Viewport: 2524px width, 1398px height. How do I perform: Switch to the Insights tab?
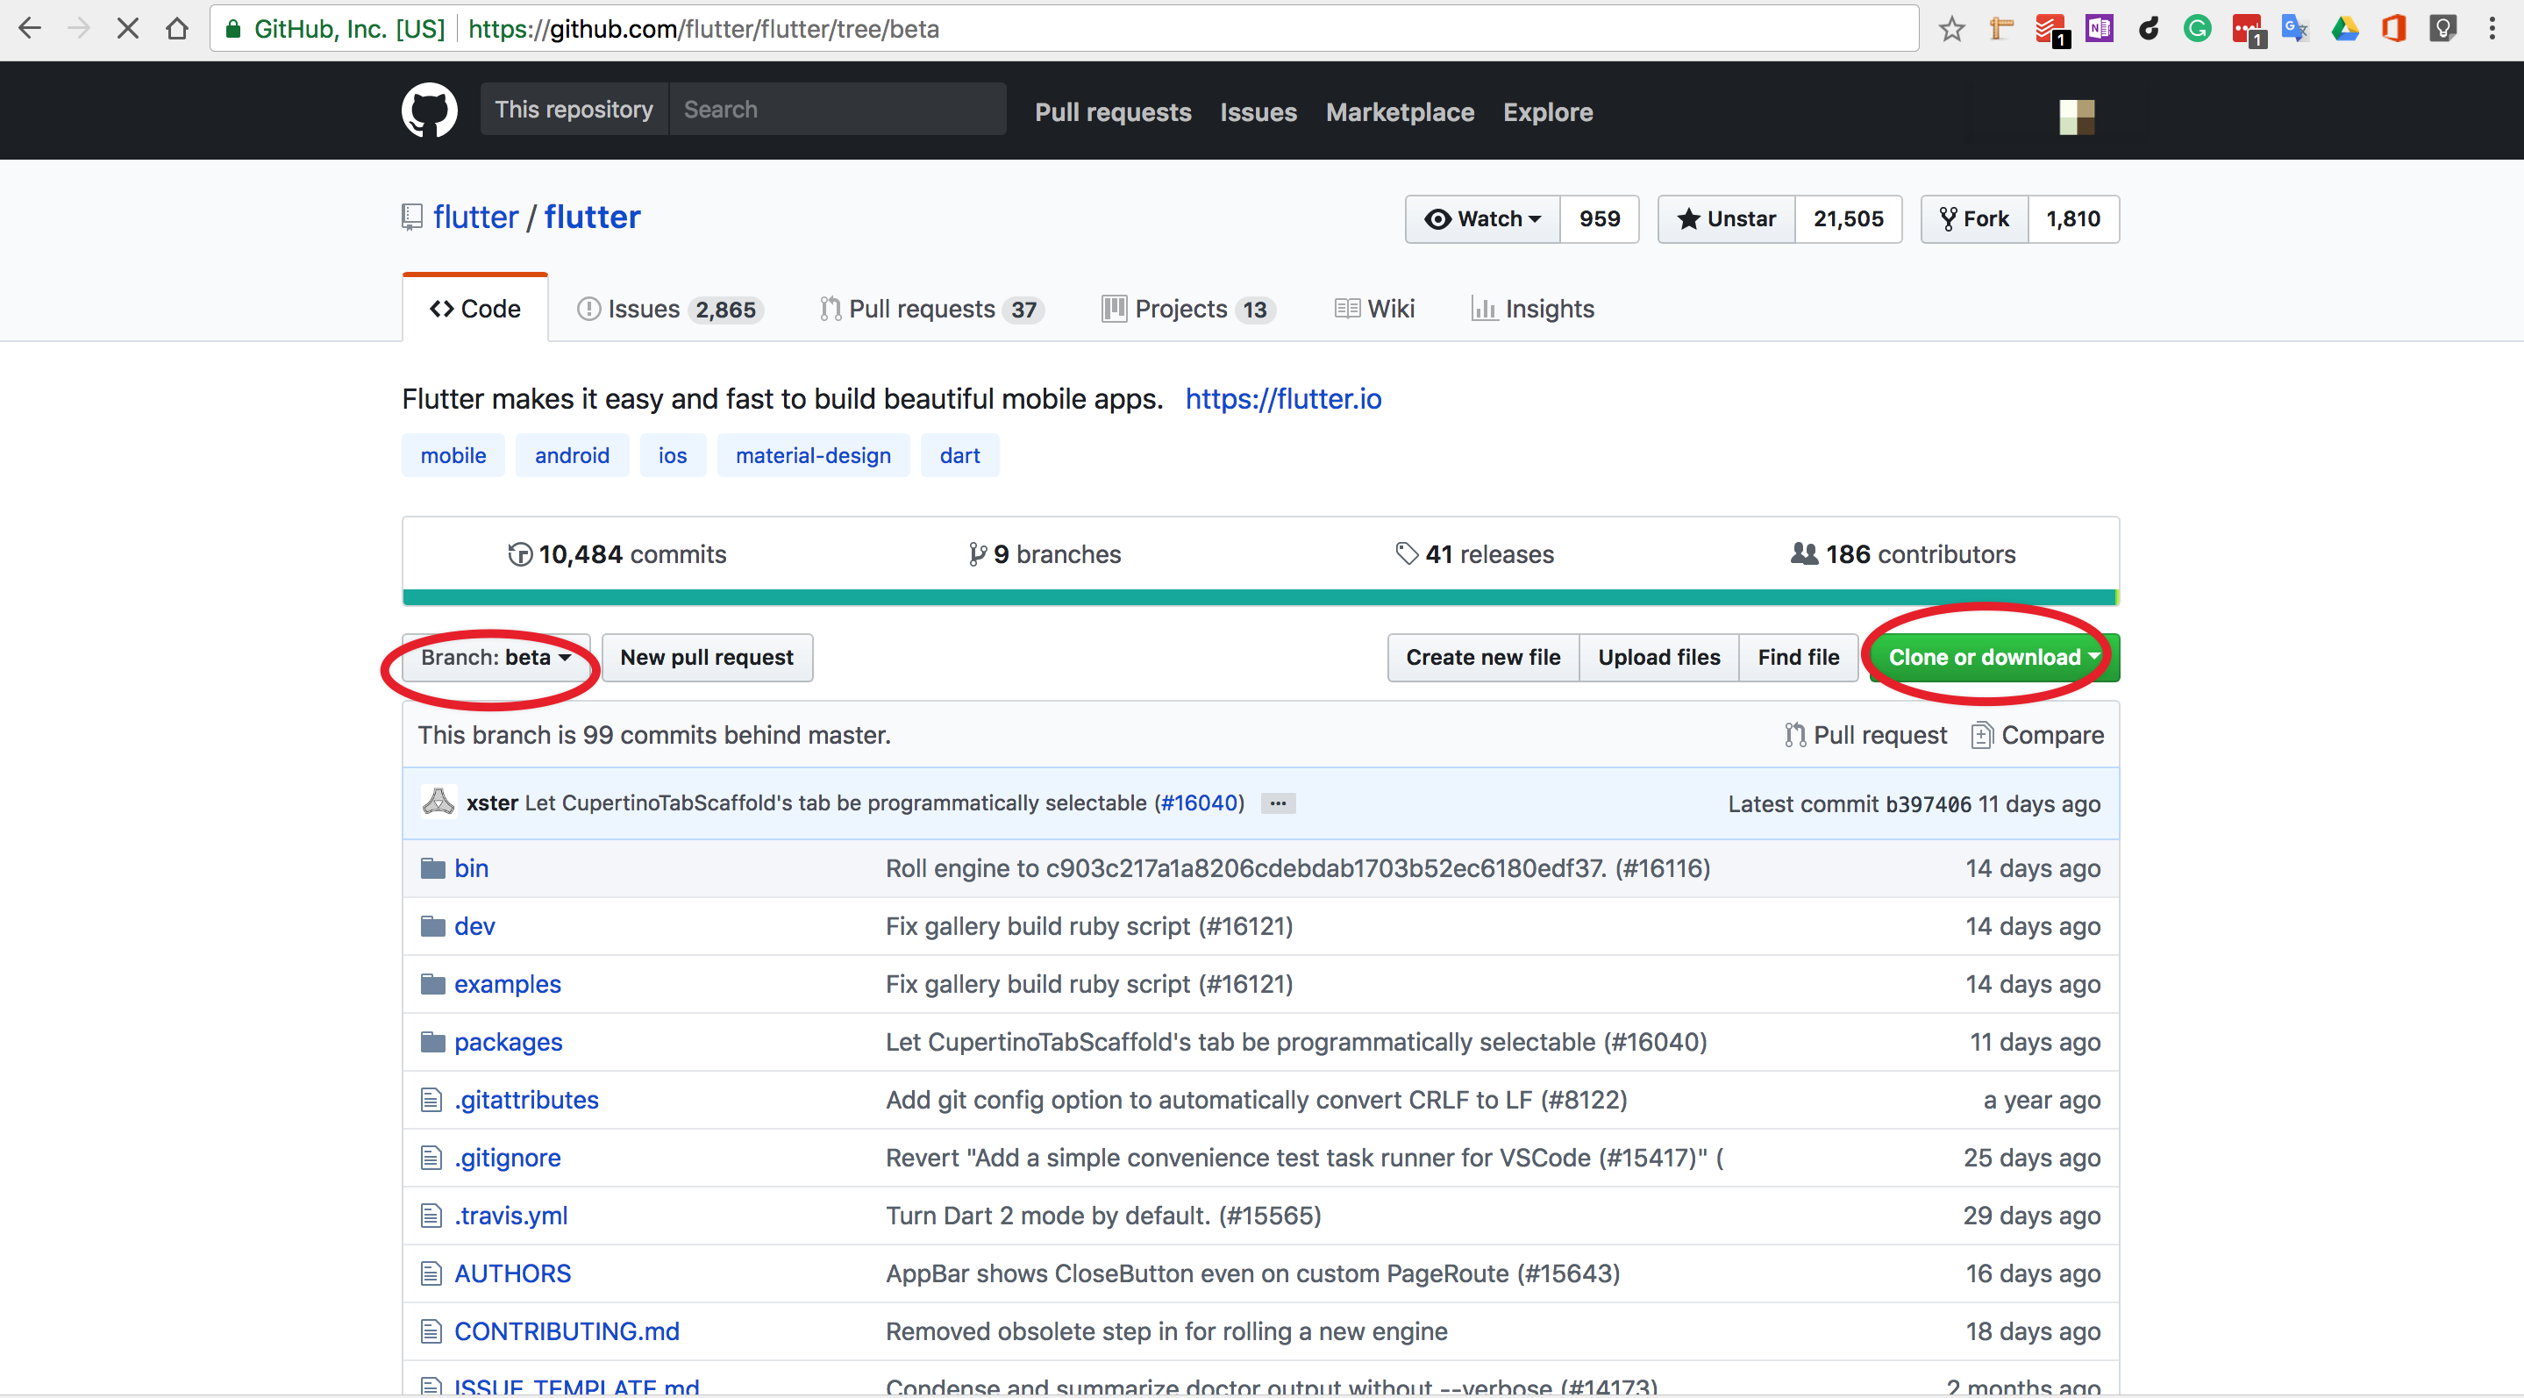1532,309
